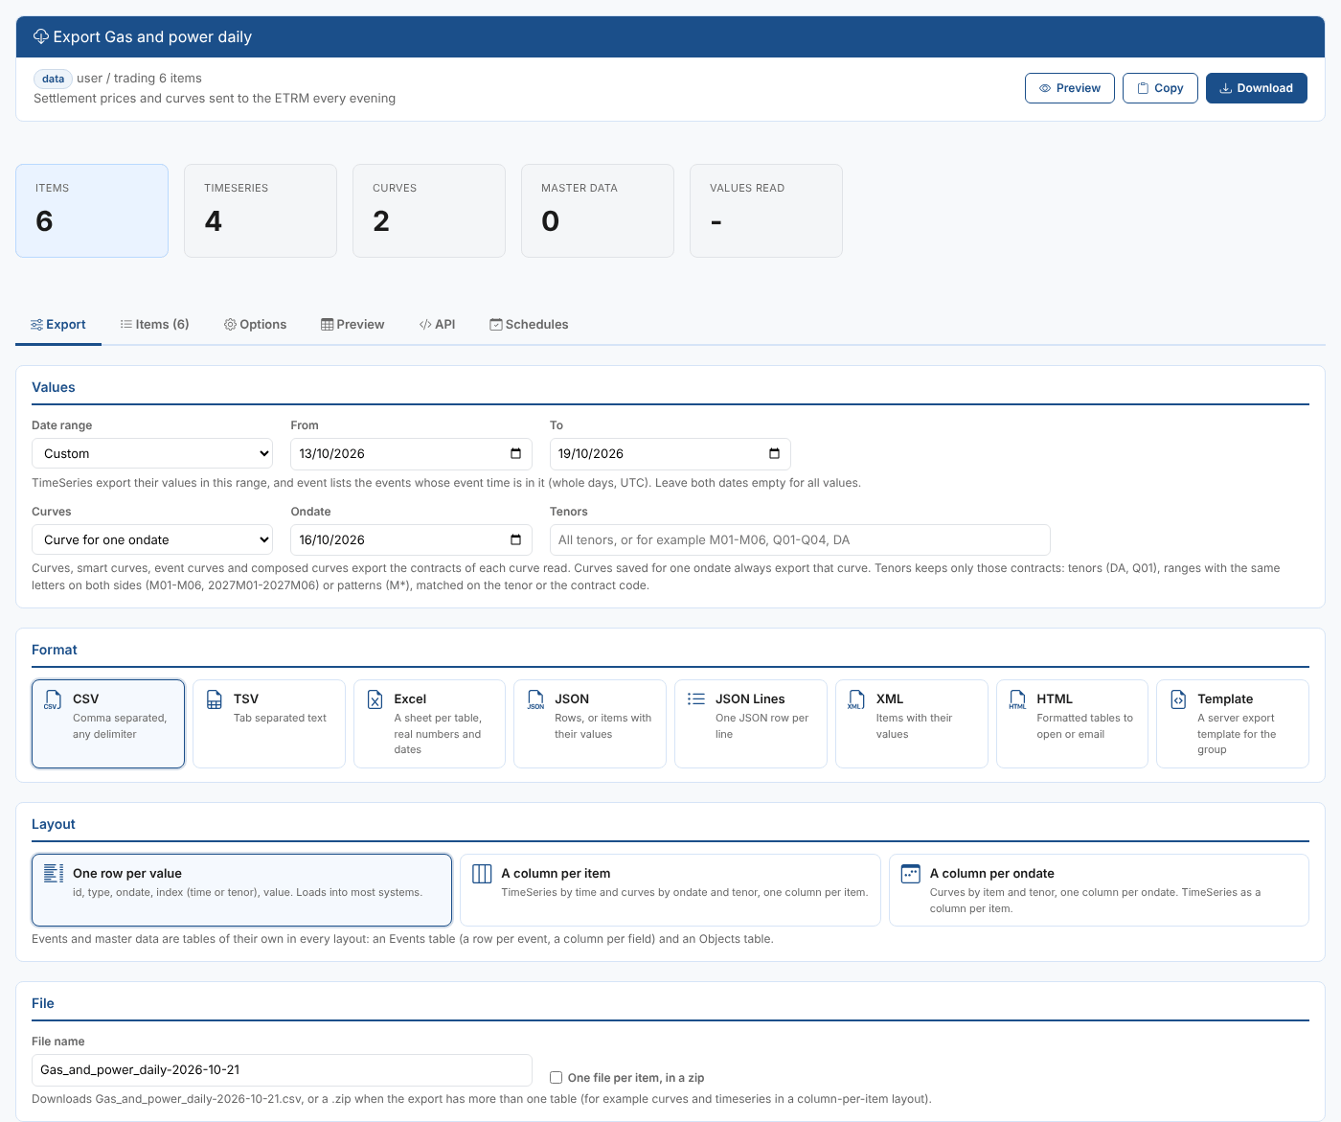Select A column per ondate layout

click(1099, 890)
